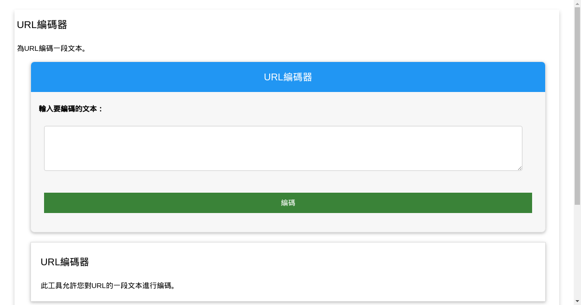Viewport: 581px width, 305px height.
Task: Click the white URL編碼器 title in blue banner
Action: point(288,77)
